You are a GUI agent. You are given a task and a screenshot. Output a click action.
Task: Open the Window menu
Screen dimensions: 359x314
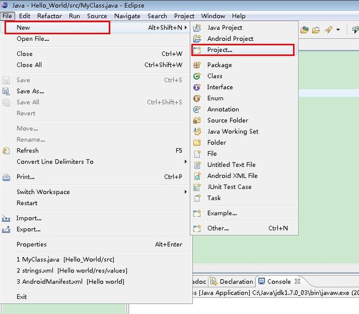(213, 16)
